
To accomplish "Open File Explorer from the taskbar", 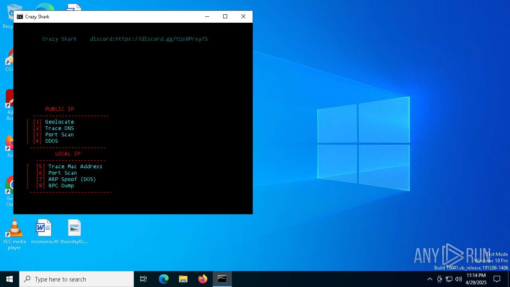I will tap(183, 279).
